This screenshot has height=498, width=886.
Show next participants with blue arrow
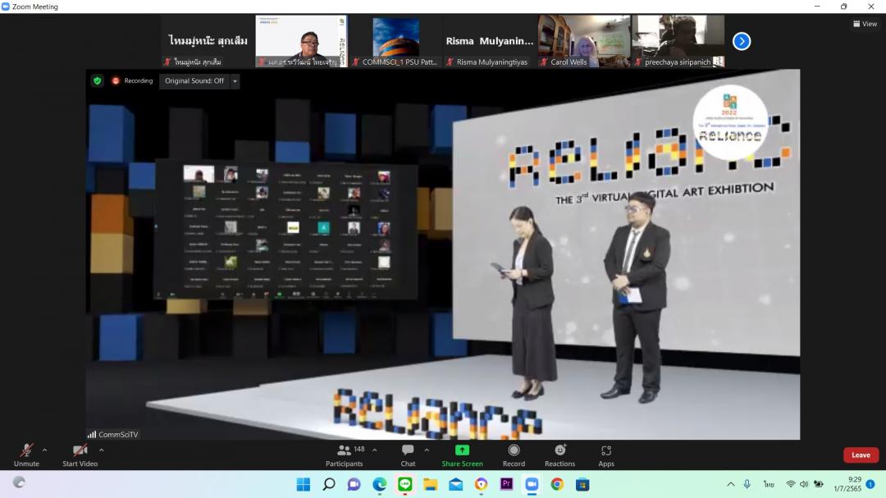[x=741, y=41]
